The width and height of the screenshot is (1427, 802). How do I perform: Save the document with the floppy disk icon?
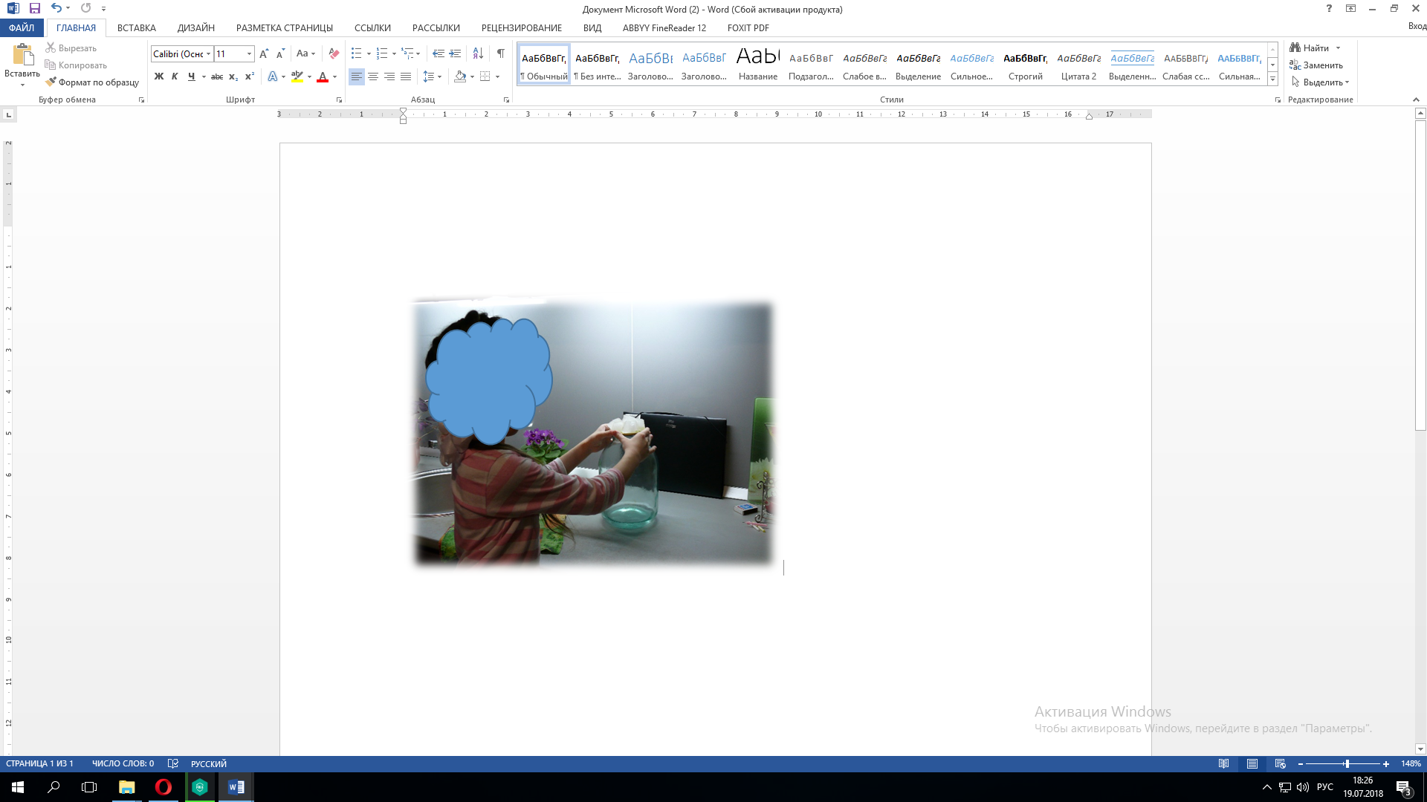[x=35, y=8]
